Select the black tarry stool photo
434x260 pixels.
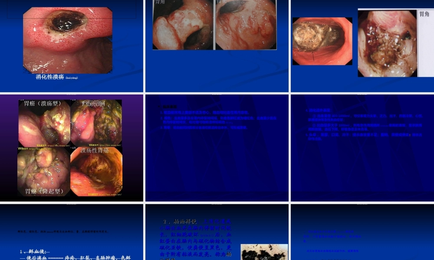pos(264,253)
